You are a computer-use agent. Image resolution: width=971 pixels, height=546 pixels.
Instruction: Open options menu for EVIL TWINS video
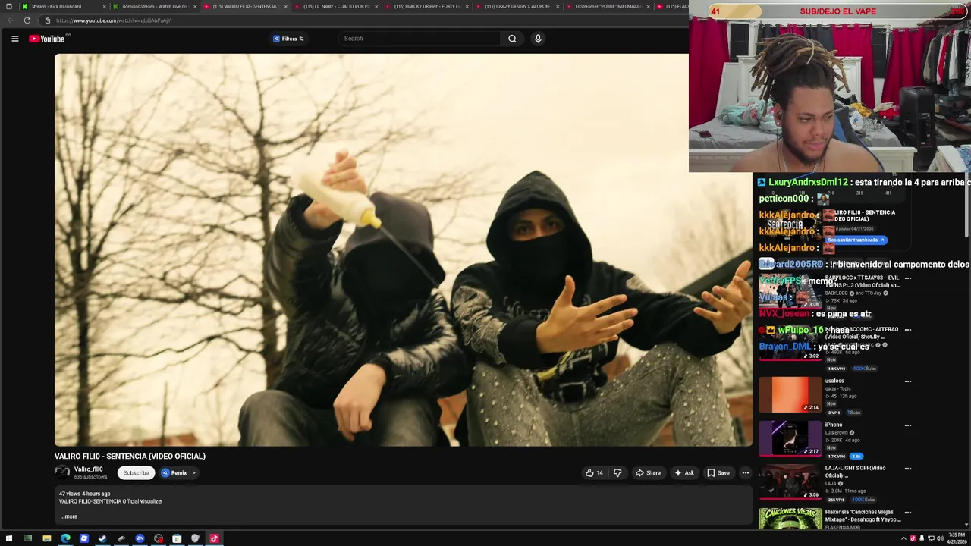(907, 278)
